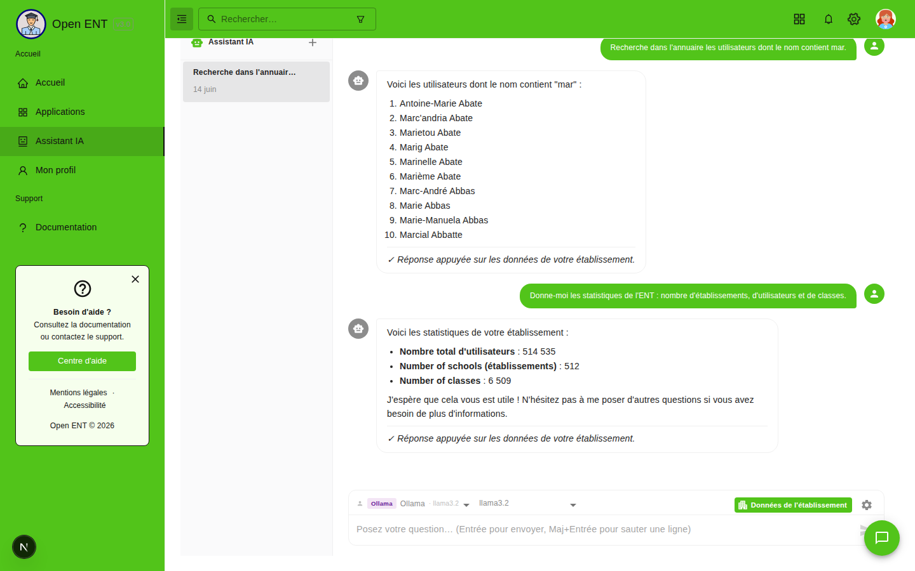This screenshot has width=915, height=571.
Task: Toggle Données de l'établissement
Action: (x=793, y=505)
